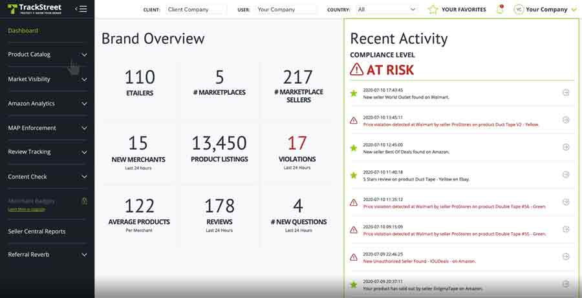Click the TrackStreet logo
582x298 pixels.
34,9
